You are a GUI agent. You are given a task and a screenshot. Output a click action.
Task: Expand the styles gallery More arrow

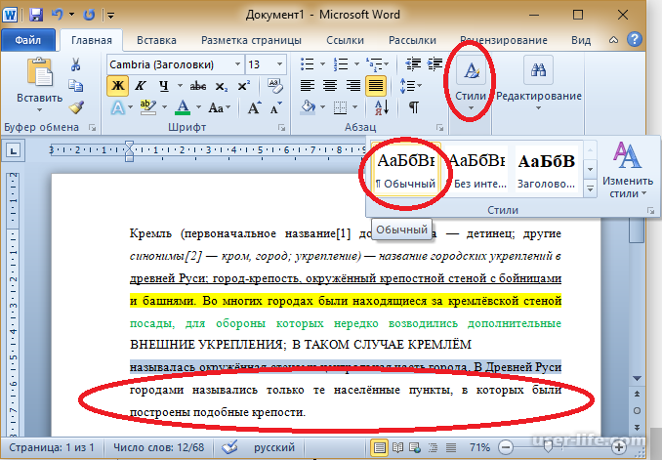pyautogui.click(x=590, y=189)
